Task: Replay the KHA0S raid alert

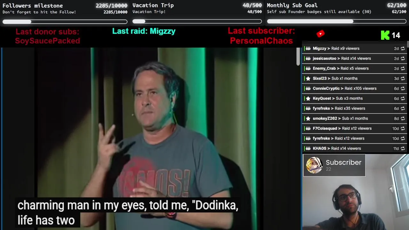Action: click(x=403, y=149)
